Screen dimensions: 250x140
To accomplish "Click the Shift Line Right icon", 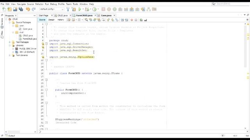I will coord(127,20).
